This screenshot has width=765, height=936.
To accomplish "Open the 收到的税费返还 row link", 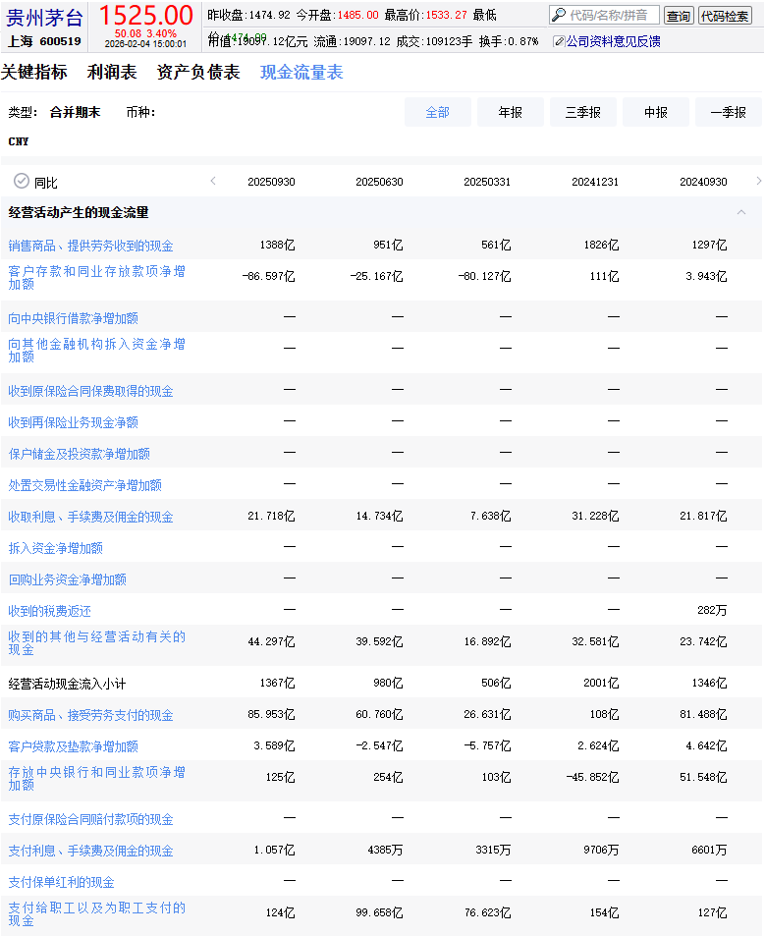I will tap(50, 611).
